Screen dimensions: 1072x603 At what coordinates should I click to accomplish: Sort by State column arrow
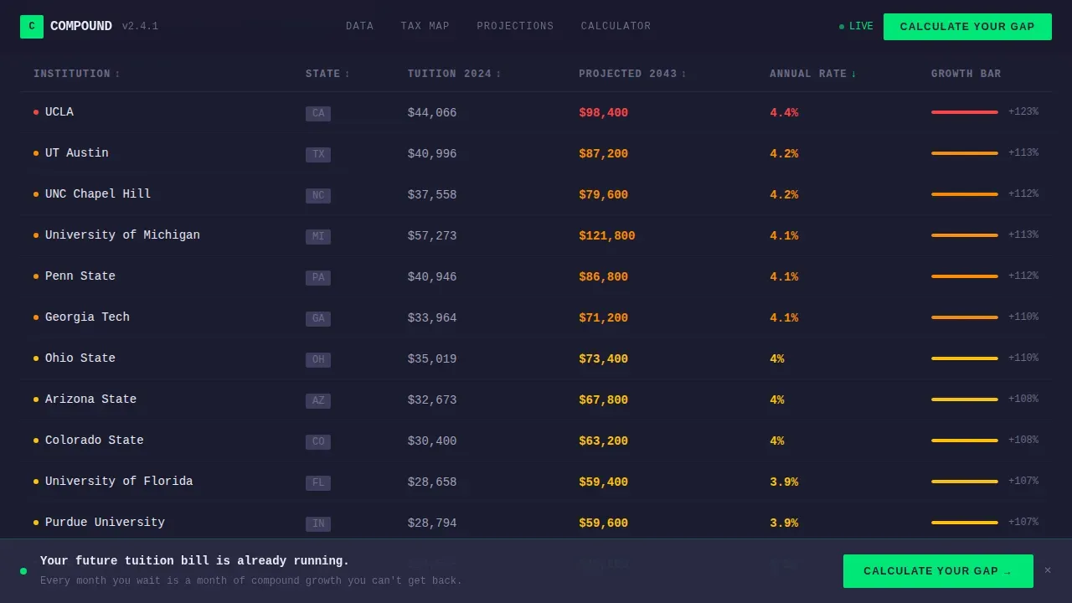348,75
